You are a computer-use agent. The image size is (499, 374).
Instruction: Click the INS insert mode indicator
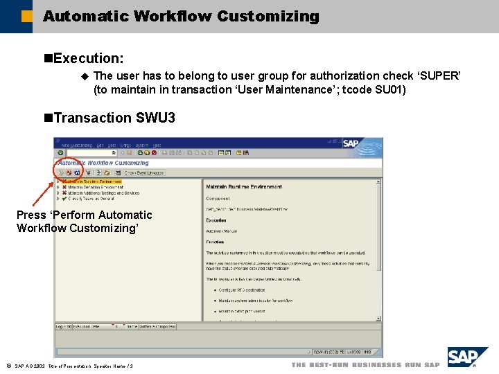click(367, 353)
